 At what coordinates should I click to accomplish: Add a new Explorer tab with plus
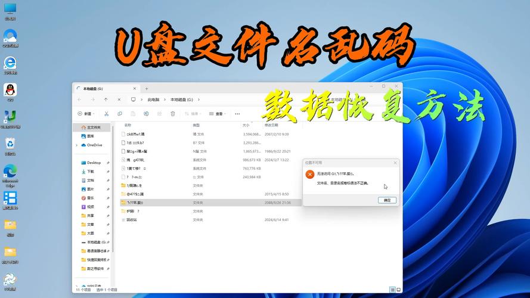tap(146, 89)
